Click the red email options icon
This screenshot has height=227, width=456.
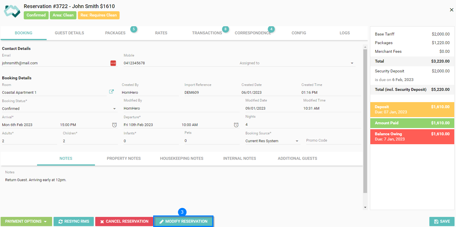tap(113, 63)
